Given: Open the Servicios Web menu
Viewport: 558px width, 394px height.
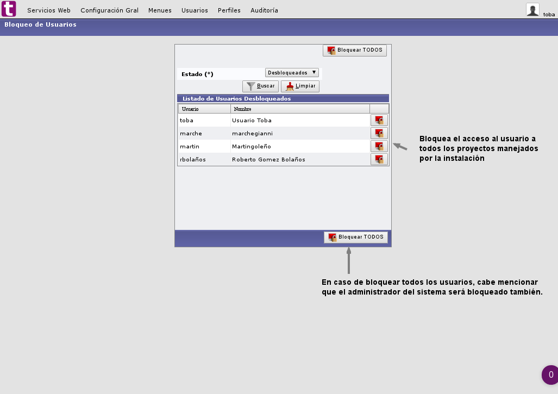Looking at the screenshot, I should pyautogui.click(x=48, y=10).
